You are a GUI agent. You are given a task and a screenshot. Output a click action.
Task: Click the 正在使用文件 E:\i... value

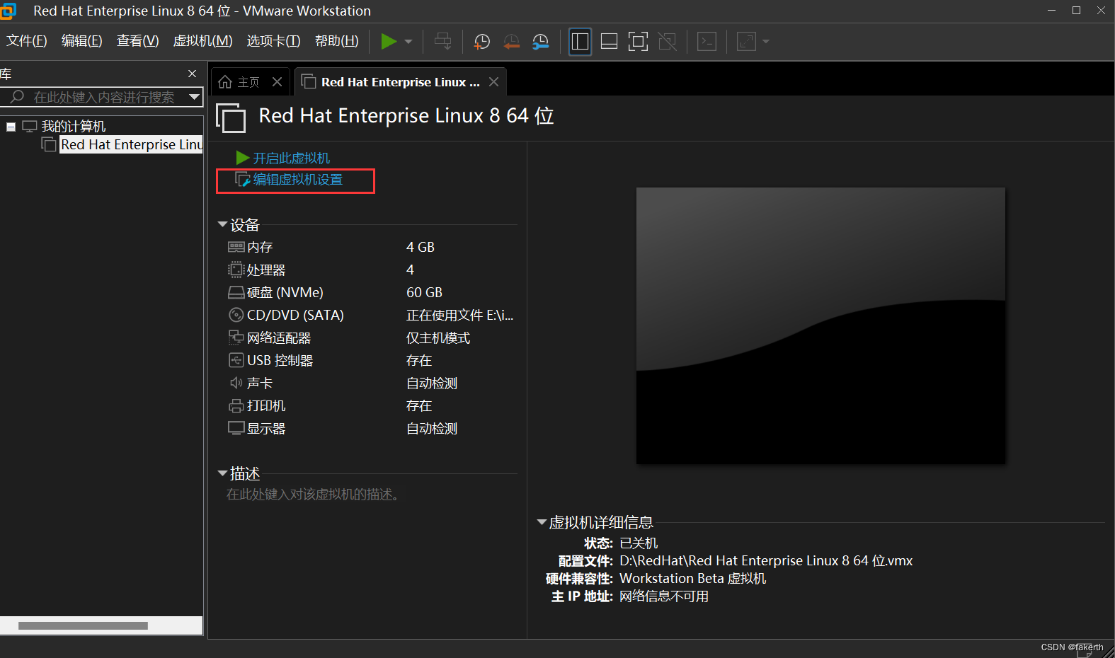click(x=460, y=315)
